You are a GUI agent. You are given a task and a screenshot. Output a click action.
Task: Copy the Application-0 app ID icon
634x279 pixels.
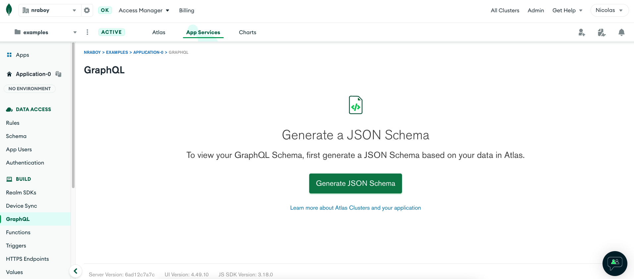[58, 74]
